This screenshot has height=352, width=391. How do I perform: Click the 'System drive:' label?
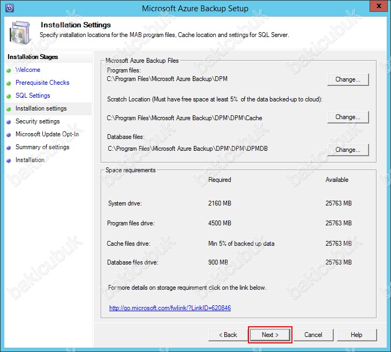(x=125, y=203)
